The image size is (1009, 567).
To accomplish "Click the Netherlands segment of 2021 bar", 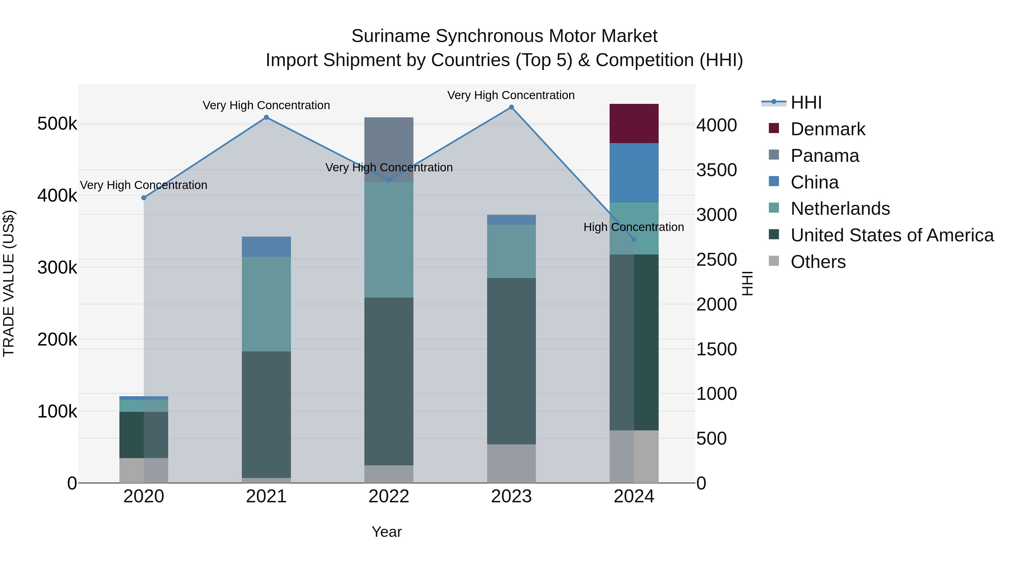I will pyautogui.click(x=266, y=304).
